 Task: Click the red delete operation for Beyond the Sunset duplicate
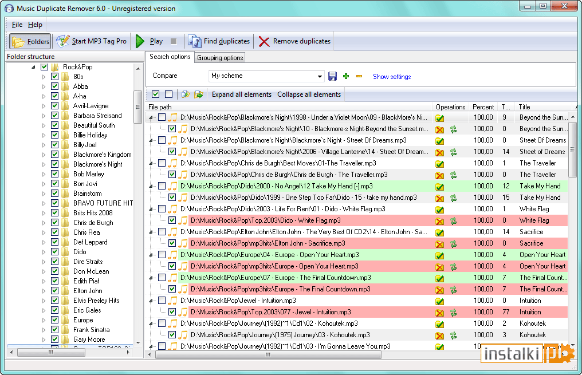click(x=440, y=130)
